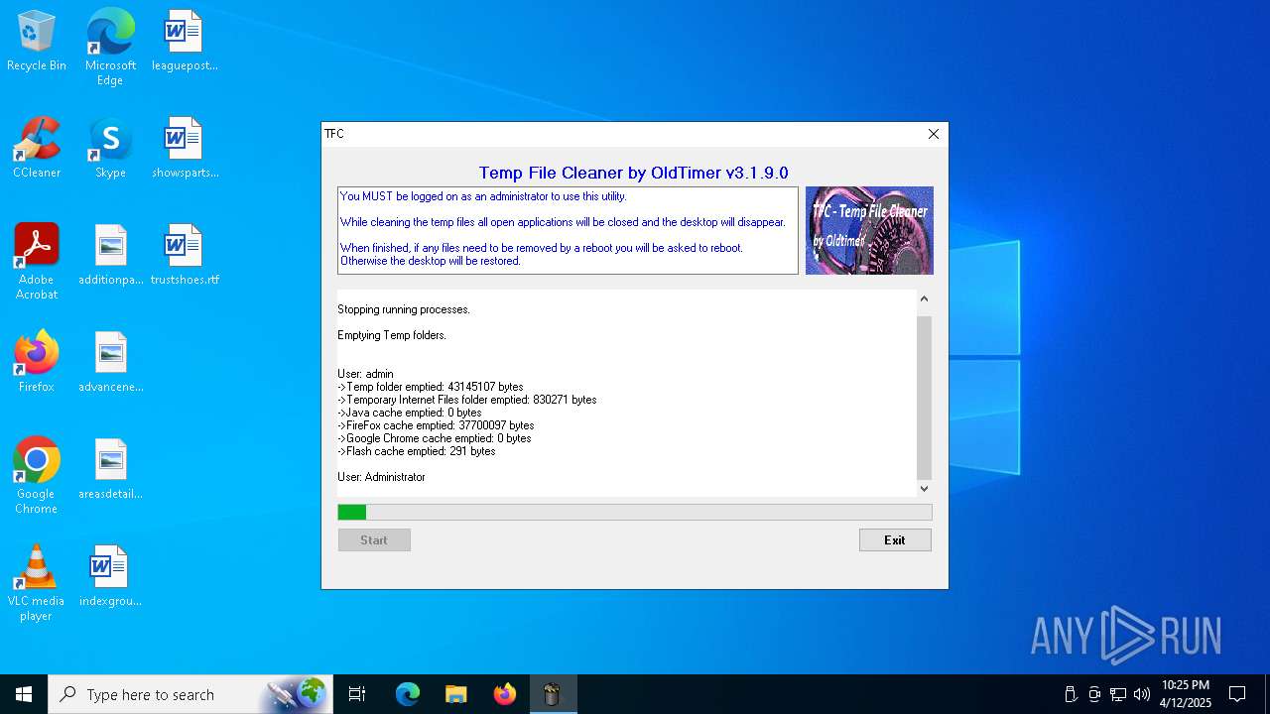This screenshot has height=714, width=1270.
Task: Click the 'Temp File Cleaner by OldTimer' heading
Action: pos(634,173)
